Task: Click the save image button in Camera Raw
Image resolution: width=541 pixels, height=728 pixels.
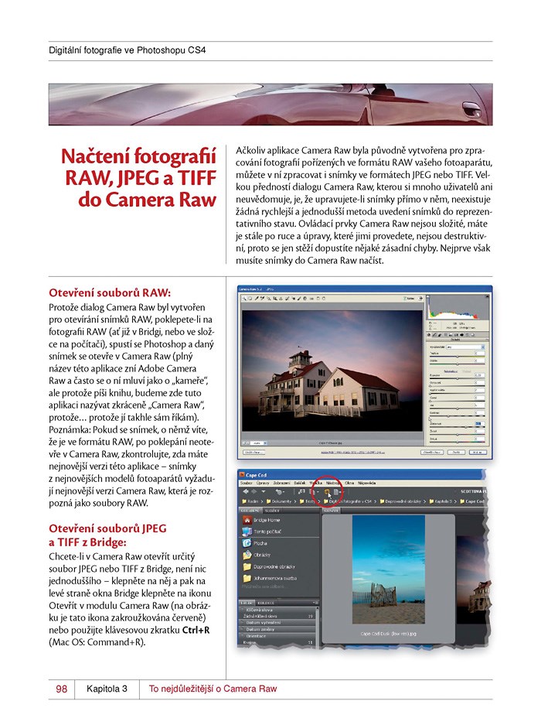Action: (253, 452)
